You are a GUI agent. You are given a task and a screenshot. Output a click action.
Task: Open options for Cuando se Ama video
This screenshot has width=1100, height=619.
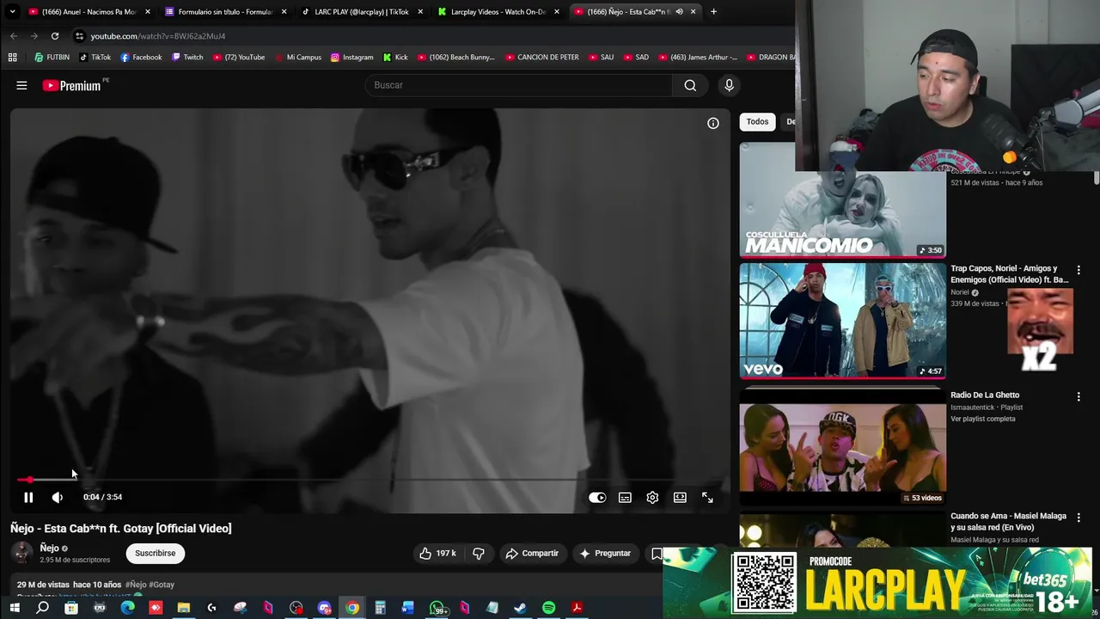(1079, 518)
